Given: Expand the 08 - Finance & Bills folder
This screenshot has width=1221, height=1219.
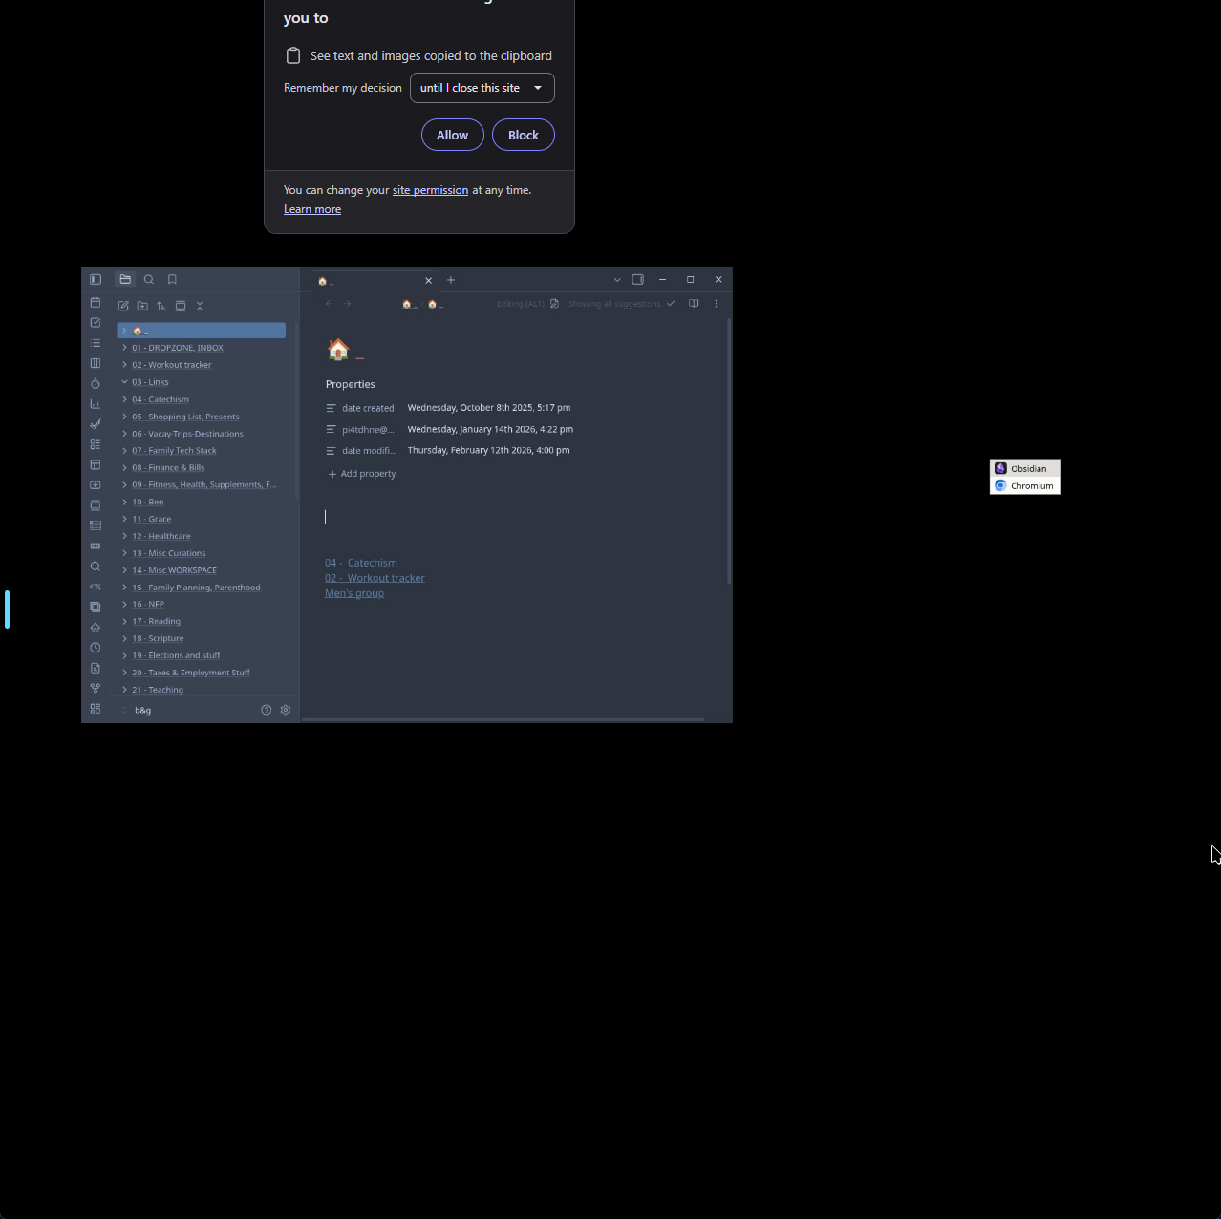Looking at the screenshot, I should [124, 468].
